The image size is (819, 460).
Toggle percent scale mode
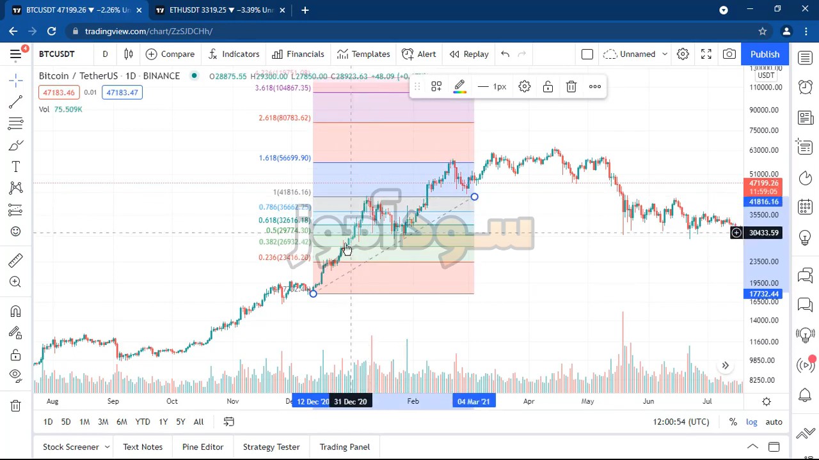tap(733, 422)
